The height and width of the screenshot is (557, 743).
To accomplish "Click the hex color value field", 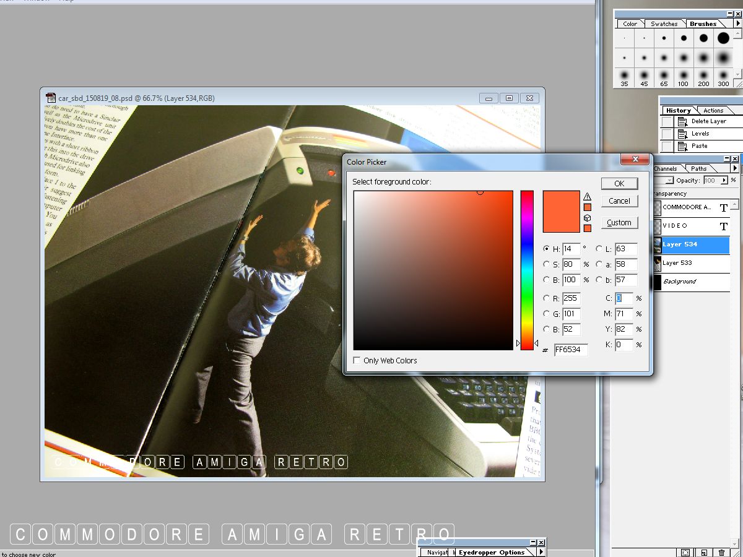I will coord(570,350).
